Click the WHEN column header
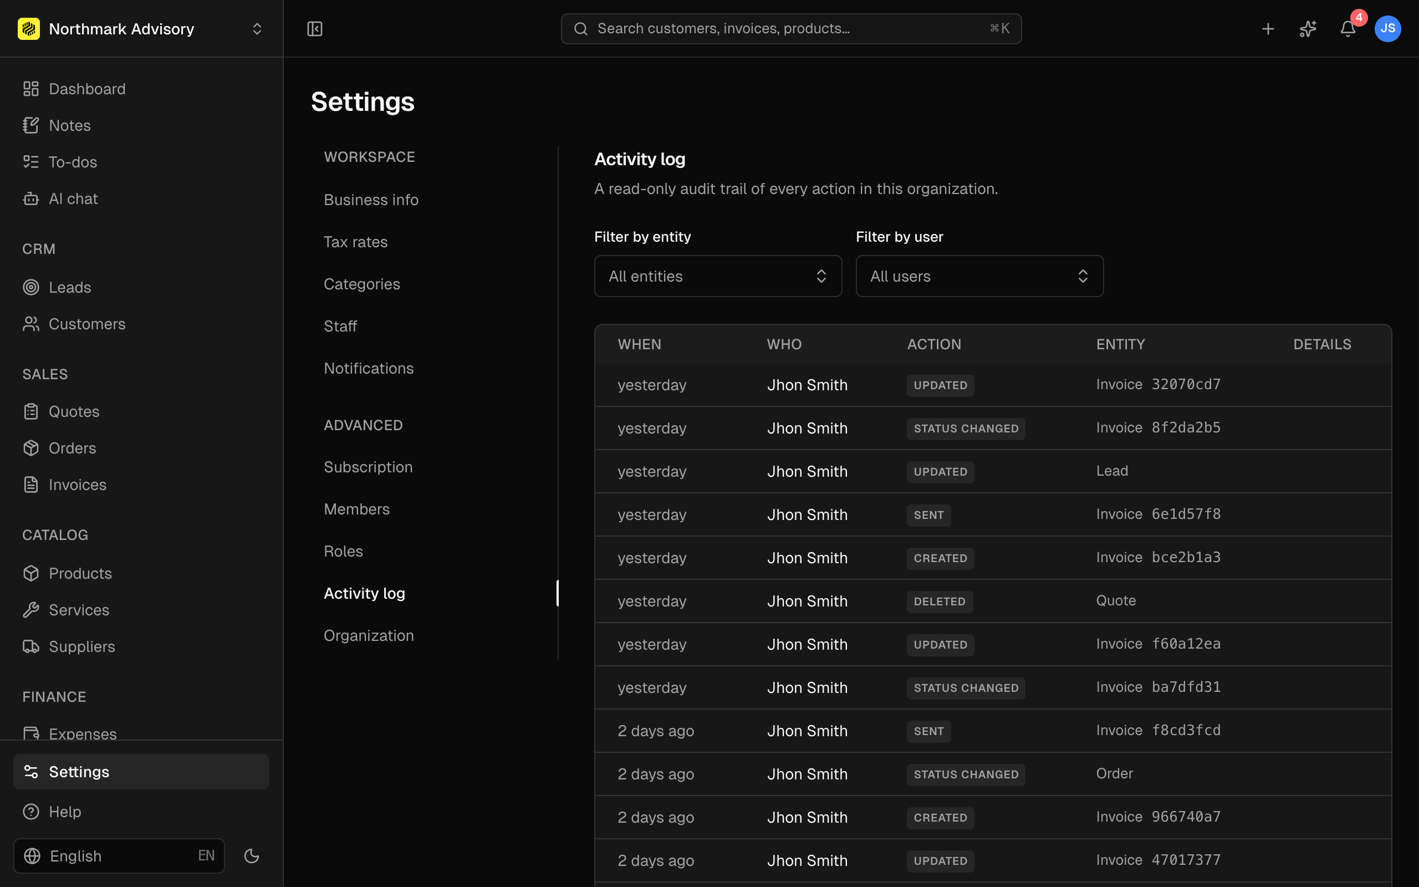 pyautogui.click(x=639, y=344)
